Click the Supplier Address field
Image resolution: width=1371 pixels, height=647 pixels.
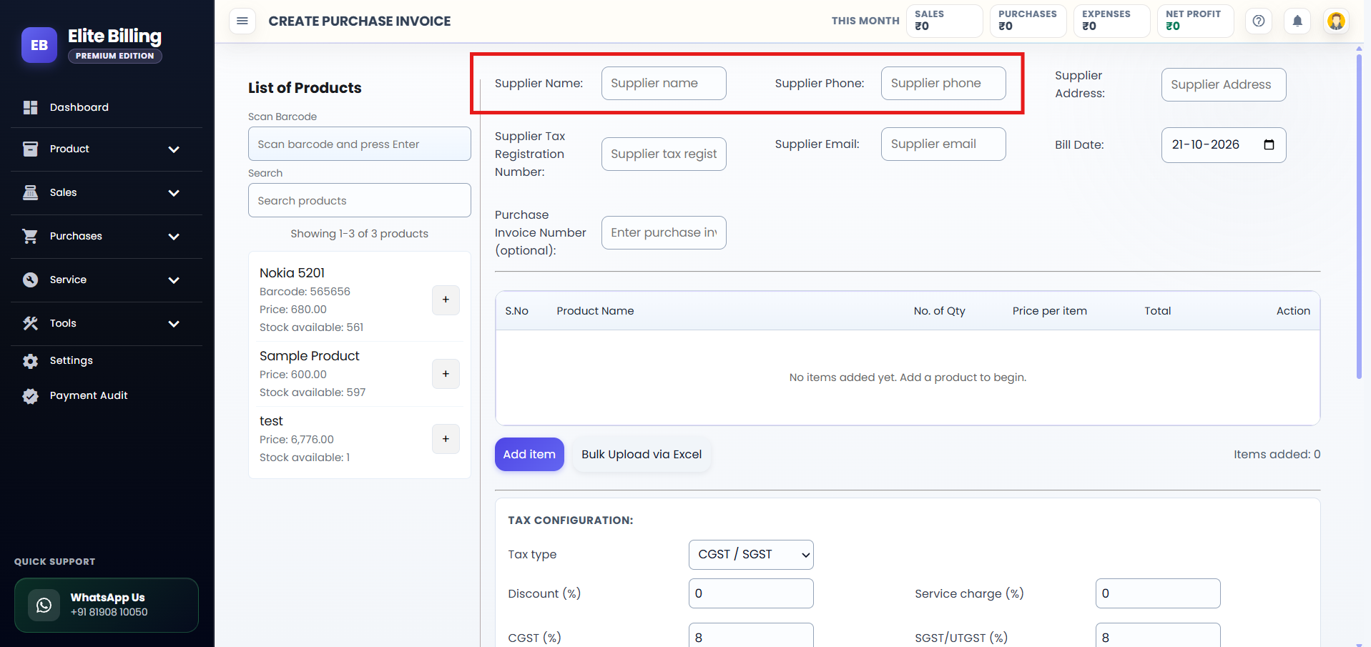(1224, 84)
